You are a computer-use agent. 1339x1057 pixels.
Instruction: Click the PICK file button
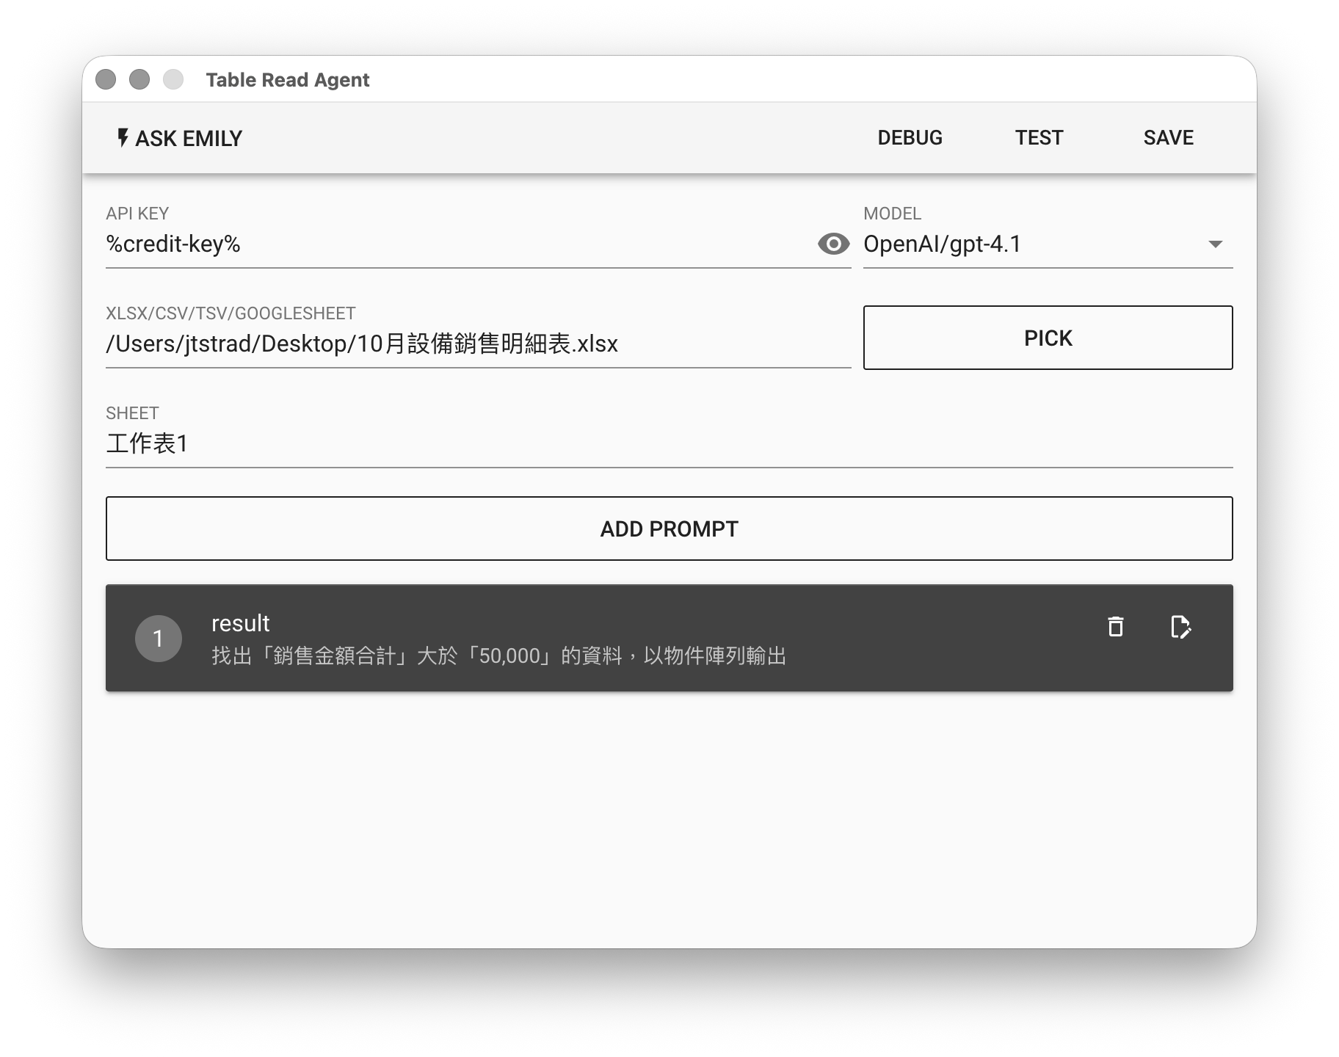(1048, 338)
